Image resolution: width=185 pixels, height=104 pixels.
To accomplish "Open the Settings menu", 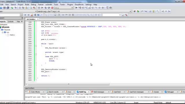I will coord(88,5).
